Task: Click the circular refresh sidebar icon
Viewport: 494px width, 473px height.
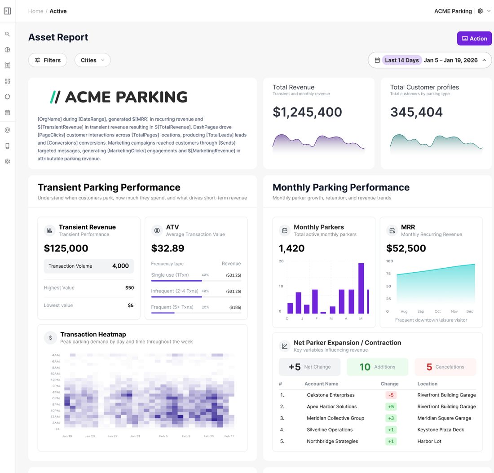Action: coord(7,97)
